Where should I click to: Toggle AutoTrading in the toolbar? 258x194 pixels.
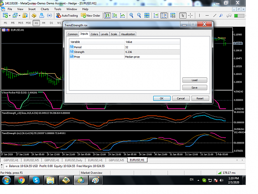pos(67,15)
